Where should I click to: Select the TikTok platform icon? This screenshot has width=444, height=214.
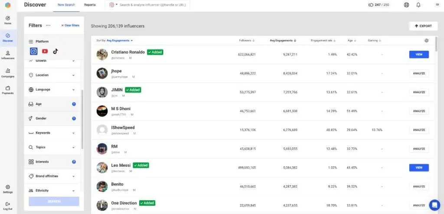pyautogui.click(x=55, y=51)
